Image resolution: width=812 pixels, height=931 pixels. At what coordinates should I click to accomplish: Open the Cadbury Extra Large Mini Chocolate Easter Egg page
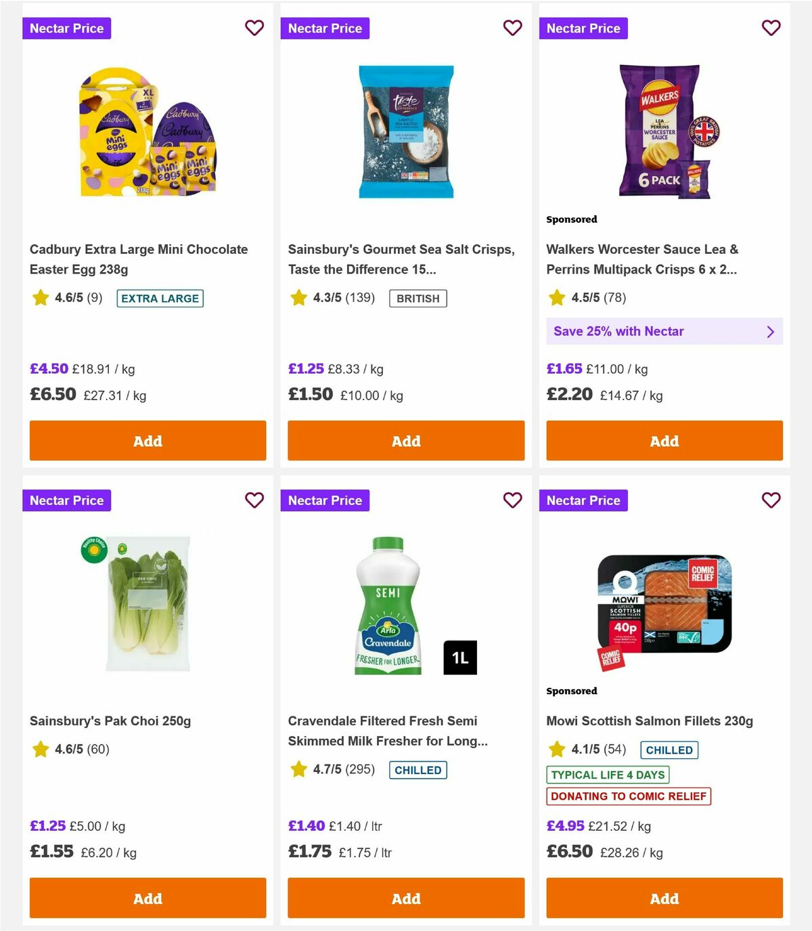138,259
